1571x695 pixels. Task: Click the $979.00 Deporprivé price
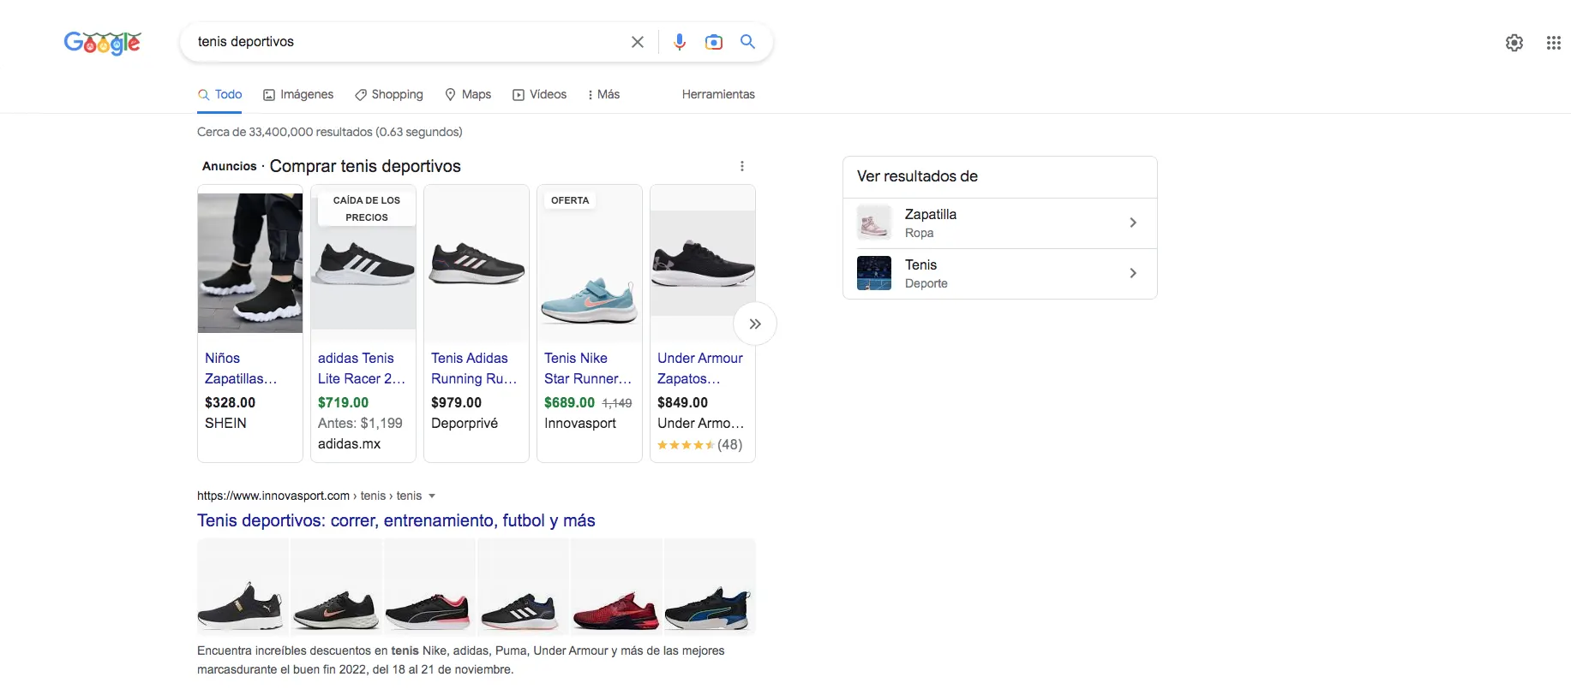[x=456, y=402]
